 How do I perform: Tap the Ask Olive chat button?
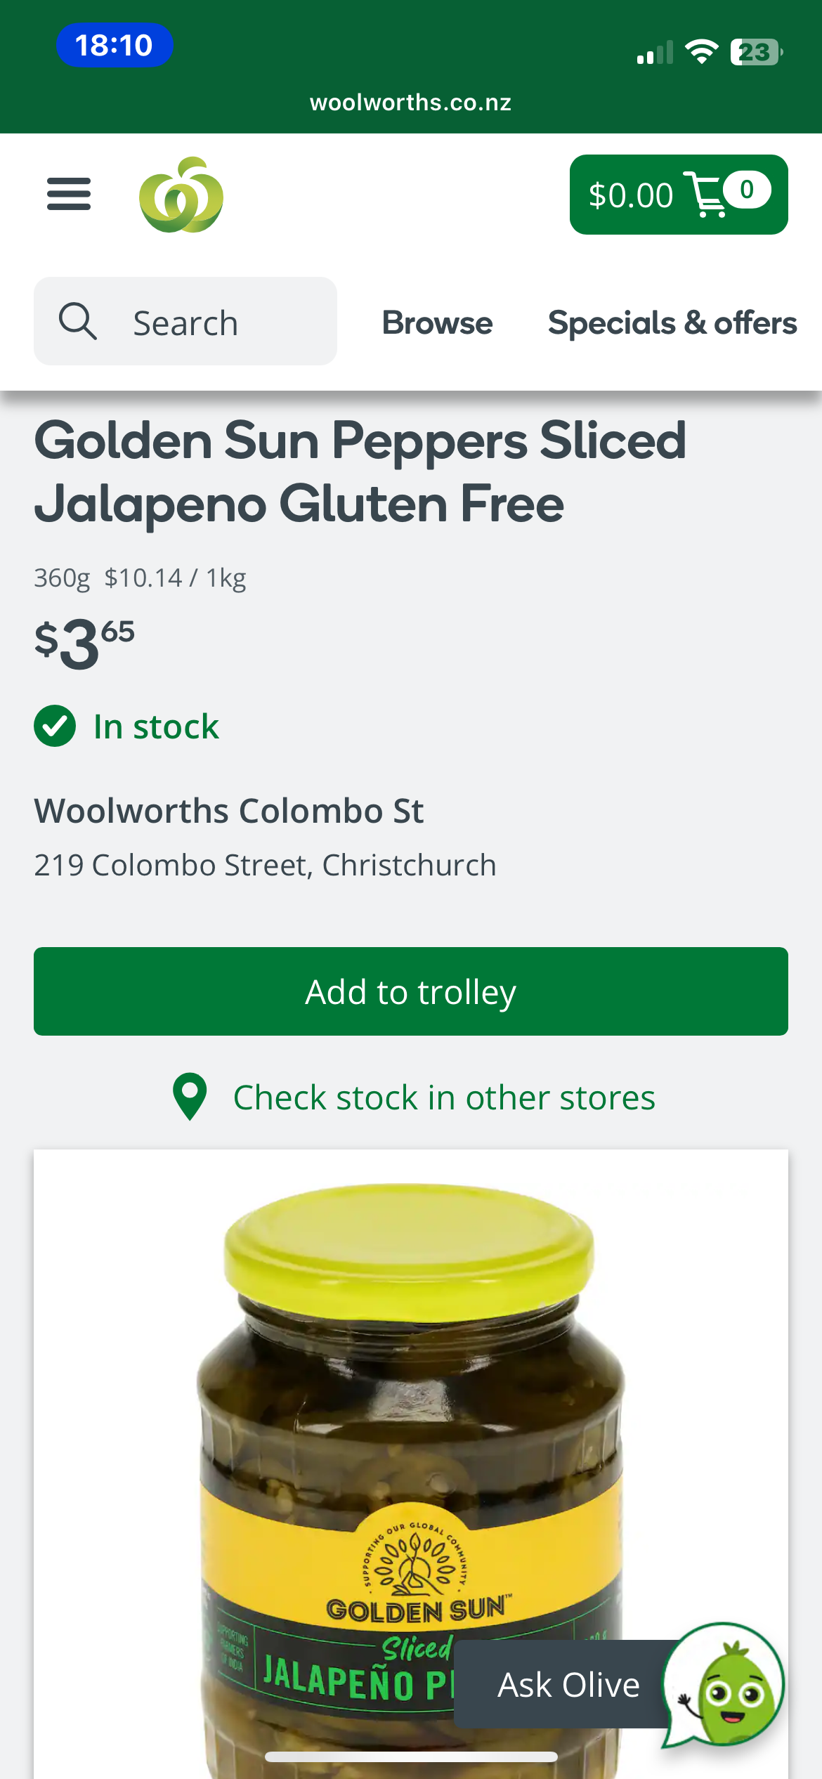(x=568, y=1684)
